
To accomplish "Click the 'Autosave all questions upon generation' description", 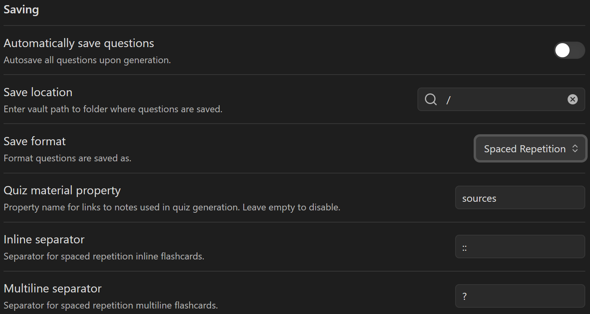I will pyautogui.click(x=87, y=60).
